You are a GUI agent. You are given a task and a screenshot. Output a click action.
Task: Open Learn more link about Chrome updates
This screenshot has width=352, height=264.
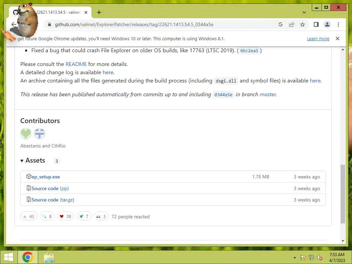coord(318,38)
